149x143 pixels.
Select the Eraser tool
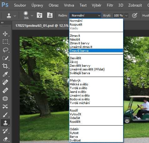(5, 139)
